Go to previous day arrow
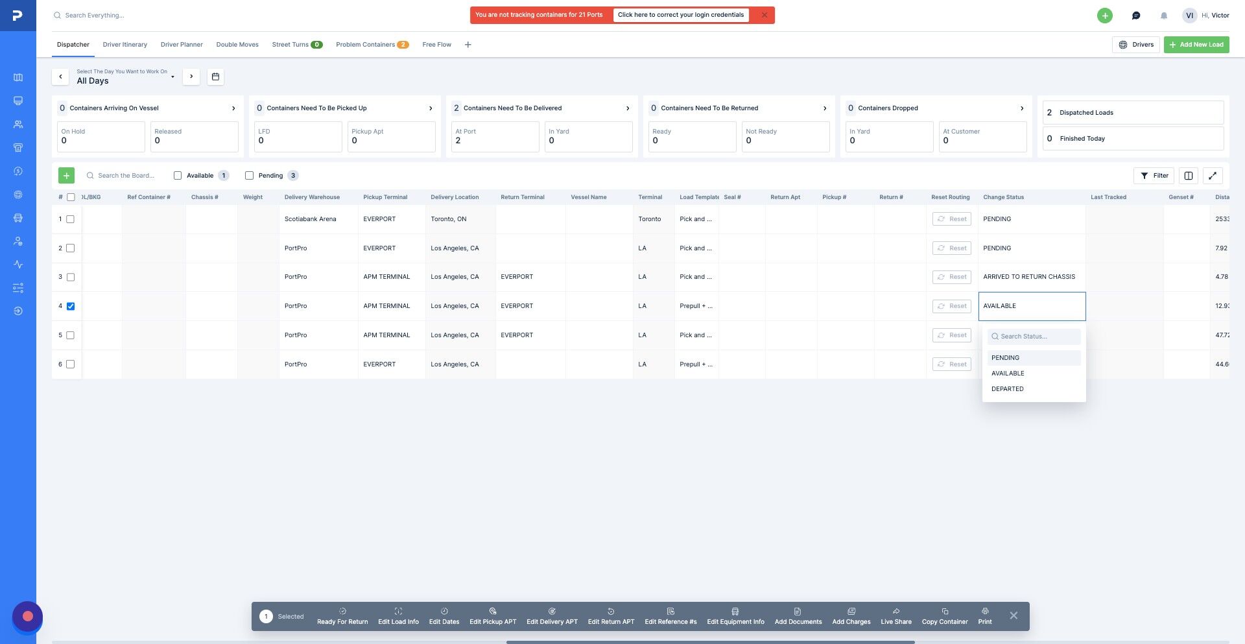Viewport: 1245px width, 644px height. coord(60,77)
